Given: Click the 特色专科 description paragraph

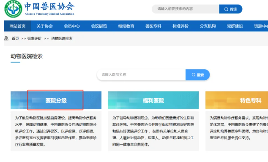Looking at the screenshot, I should tap(239, 128).
